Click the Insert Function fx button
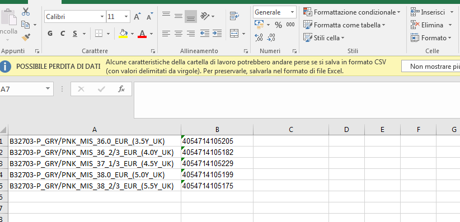The image size is (460, 222). [121, 89]
